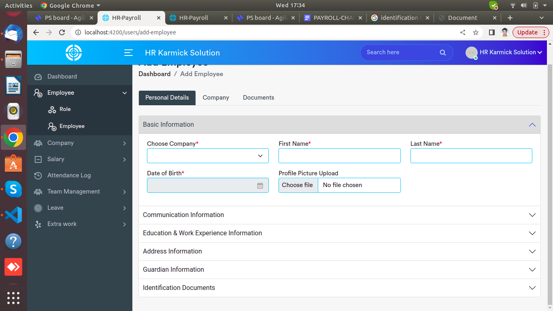Open Visual Studio Code from the dock
This screenshot has width=553, height=311.
tap(13, 215)
